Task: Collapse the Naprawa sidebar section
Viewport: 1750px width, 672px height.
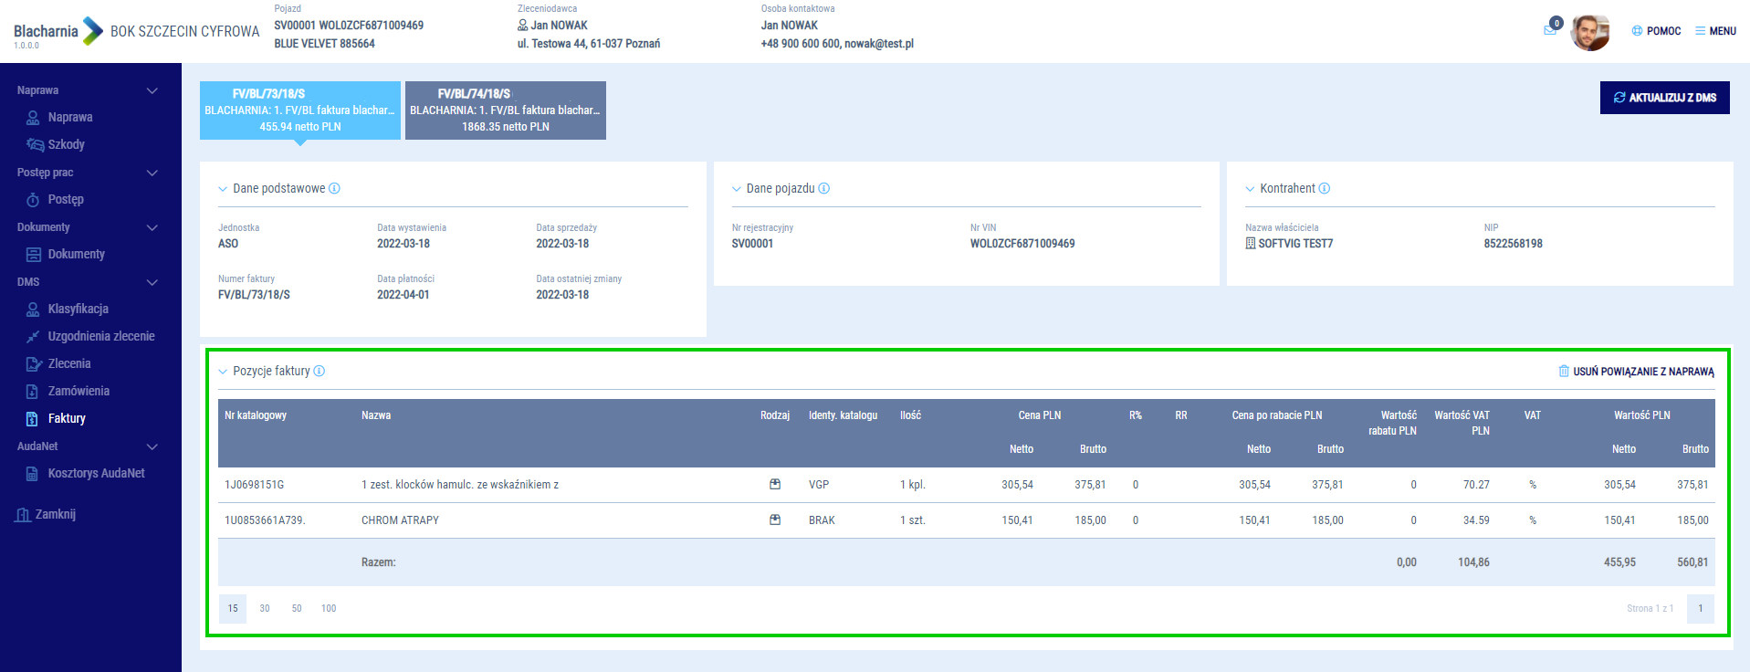Action: tap(152, 90)
